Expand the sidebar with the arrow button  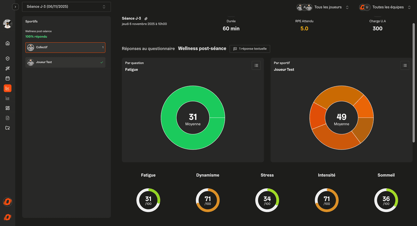pos(15,7)
